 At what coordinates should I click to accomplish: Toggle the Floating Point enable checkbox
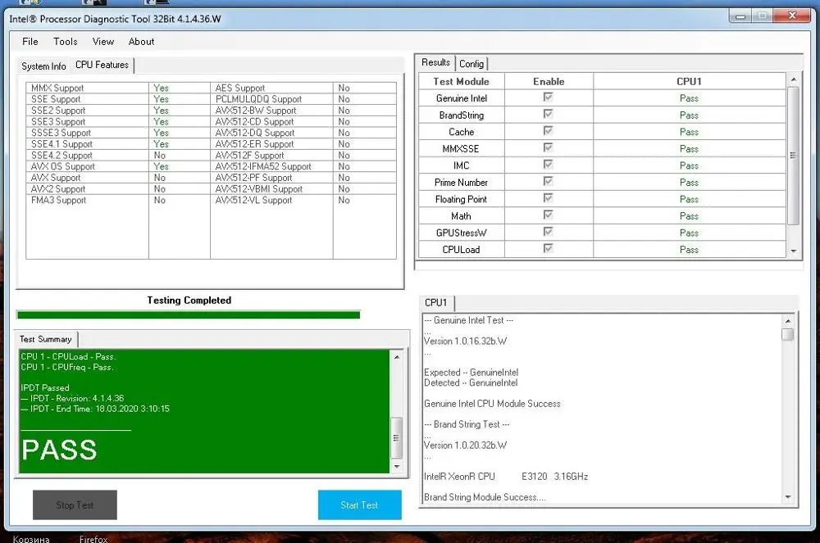[548, 198]
